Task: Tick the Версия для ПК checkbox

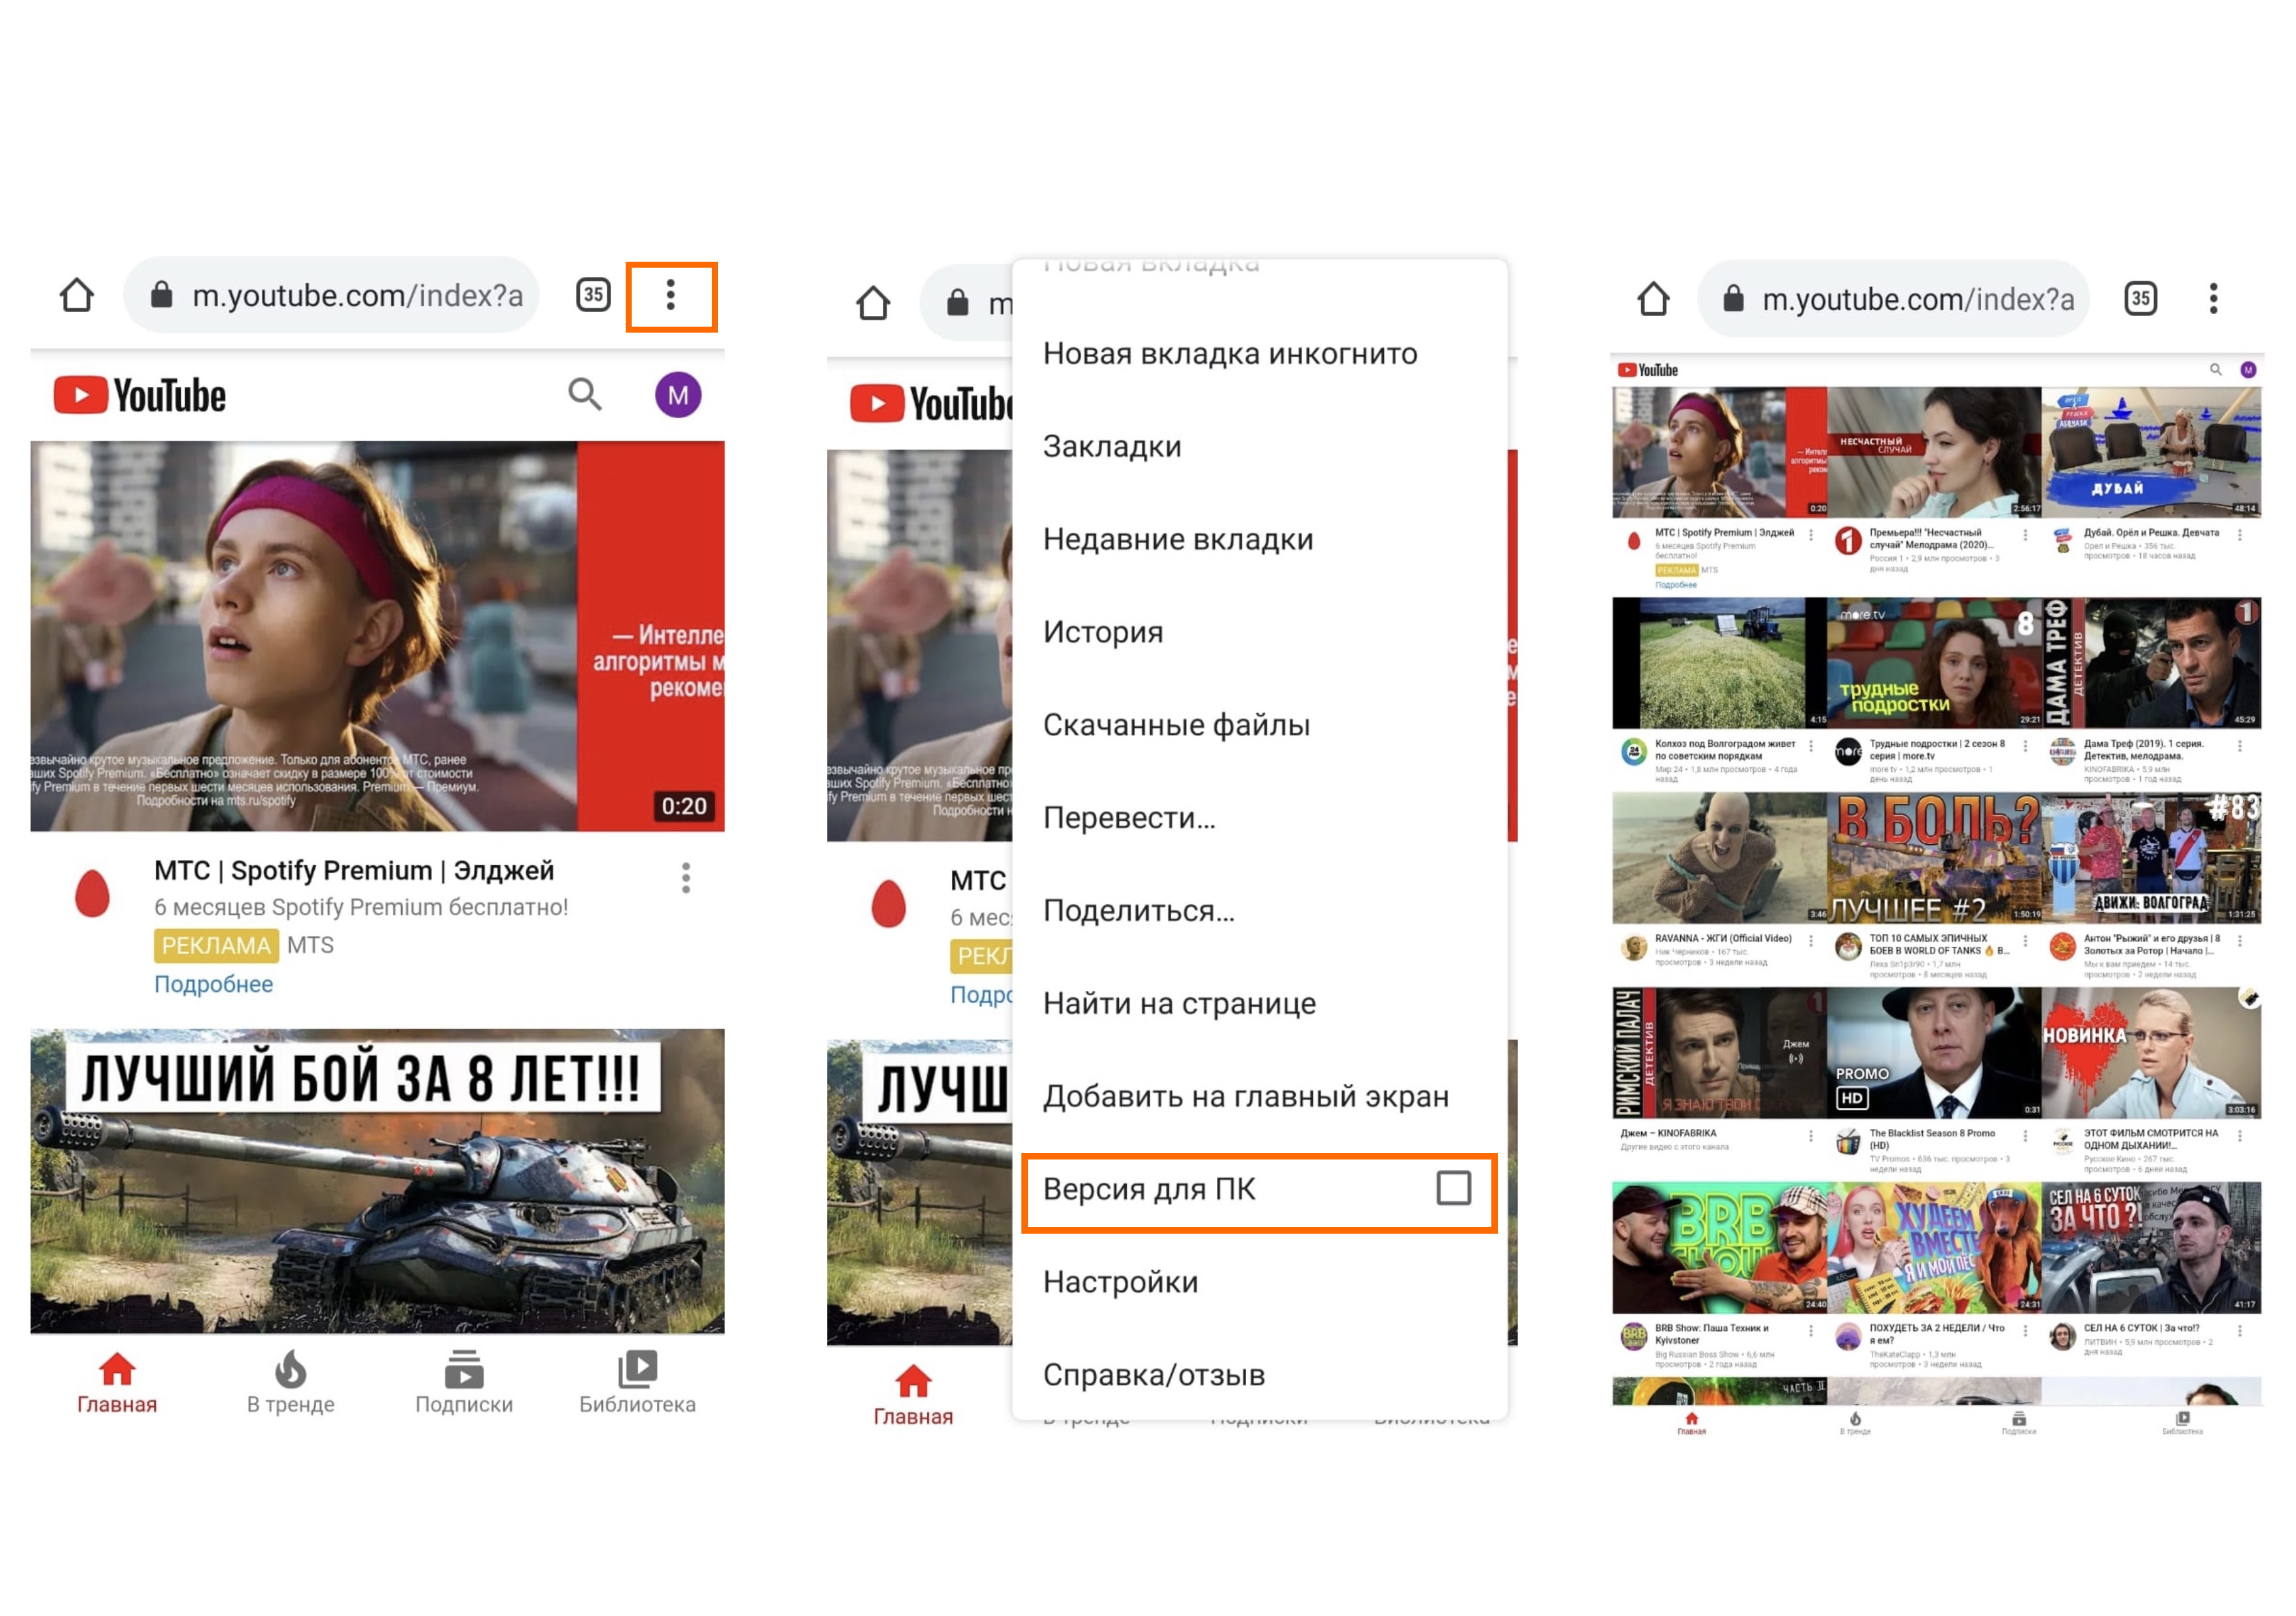Action: (x=1453, y=1188)
